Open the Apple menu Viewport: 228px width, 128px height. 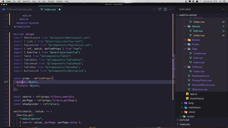click(x=3, y=1)
